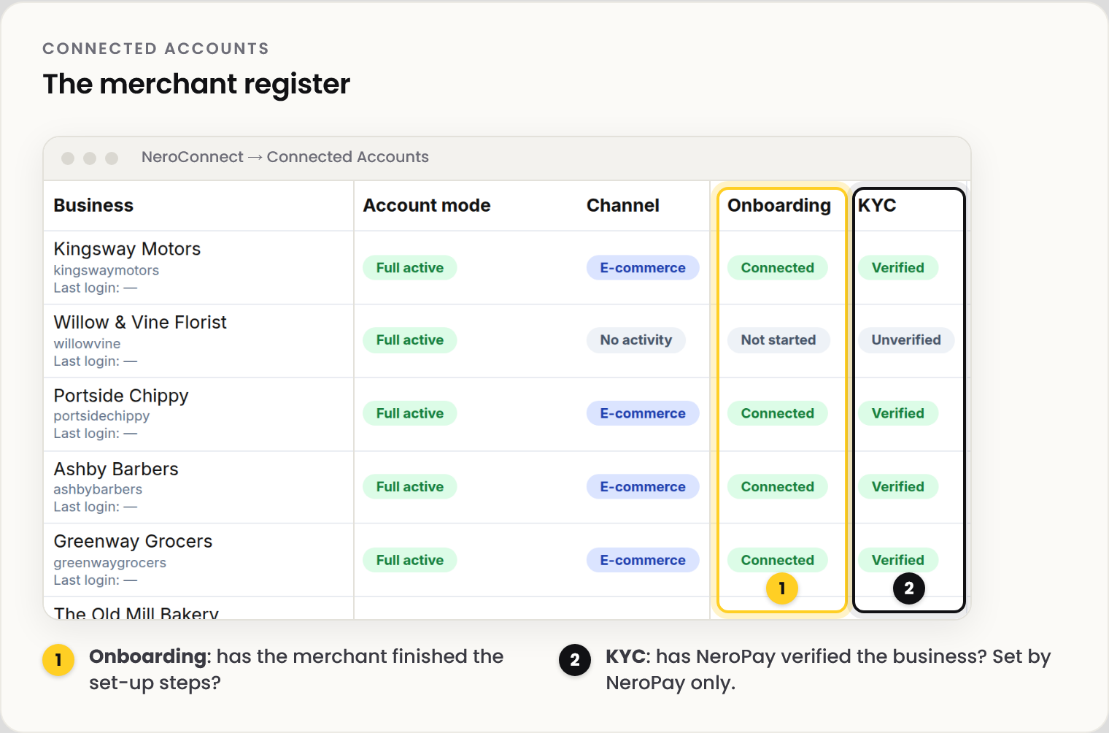Click Full active badge for Kingsway Motors
This screenshot has height=733, width=1109.
point(410,268)
